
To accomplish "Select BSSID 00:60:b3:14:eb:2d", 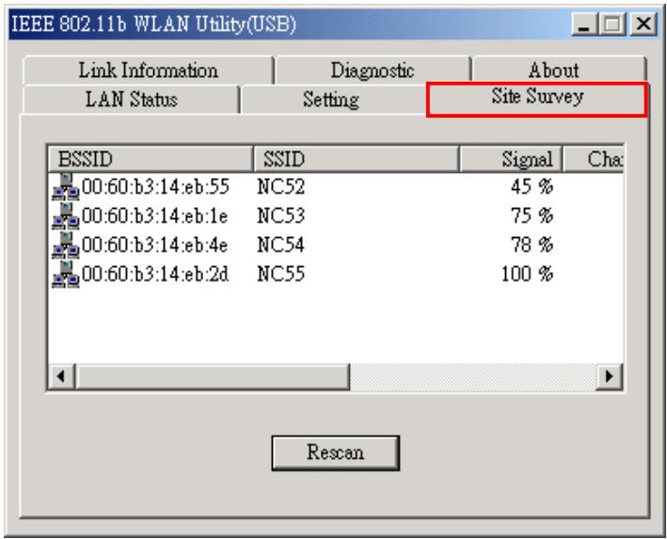I will point(155,274).
